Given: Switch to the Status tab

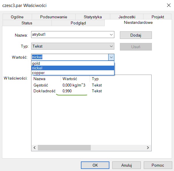Looking at the screenshot, I should pos(27,23).
